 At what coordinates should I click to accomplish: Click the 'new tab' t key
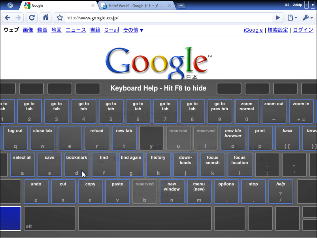[124, 138]
